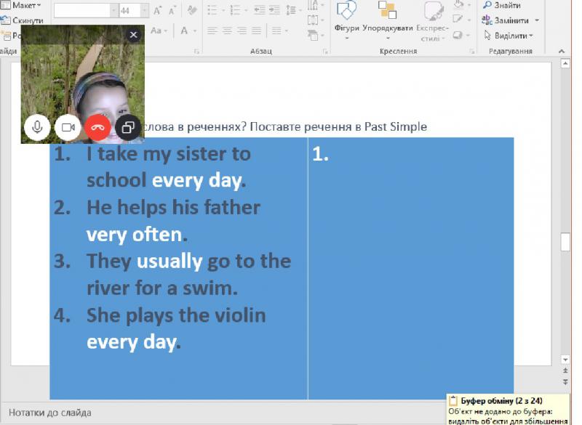Image resolution: width=582 pixels, height=425 pixels.
Task: Expand the Замінити dropdown arrow
Action: click(x=537, y=20)
